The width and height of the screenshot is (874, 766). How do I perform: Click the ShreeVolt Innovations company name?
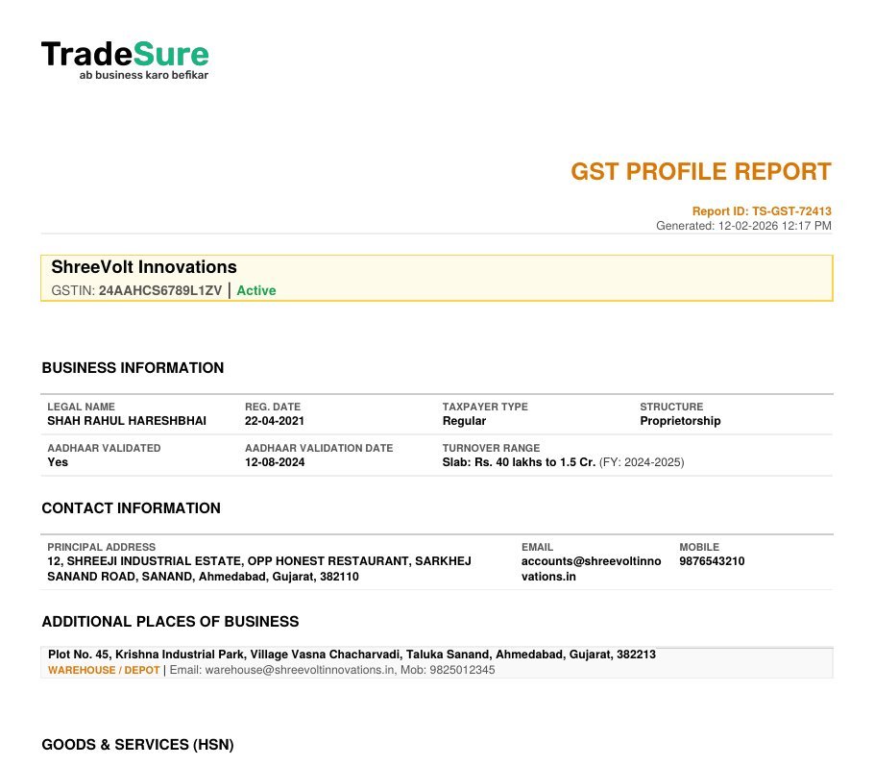(x=144, y=266)
